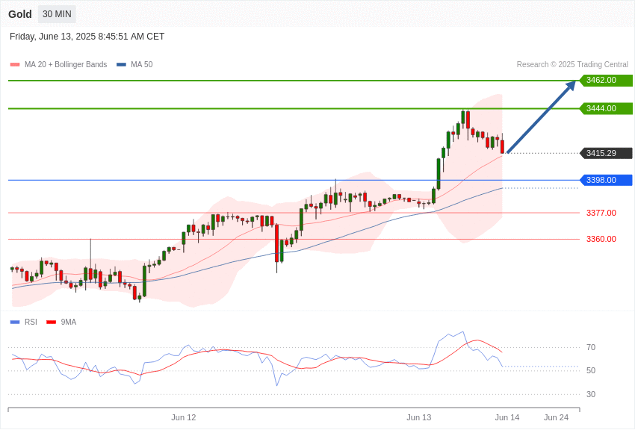Click 'Research © 2025 Trading Central' attribution

(x=572, y=64)
